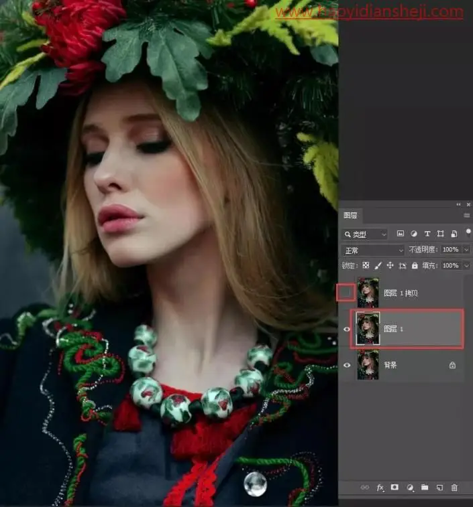473x507 pixels.
Task: Click the 不透明度 value field
Action: pos(451,250)
